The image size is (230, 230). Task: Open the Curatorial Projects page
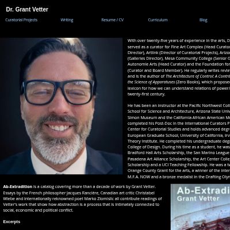pyautogui.click(x=21, y=20)
